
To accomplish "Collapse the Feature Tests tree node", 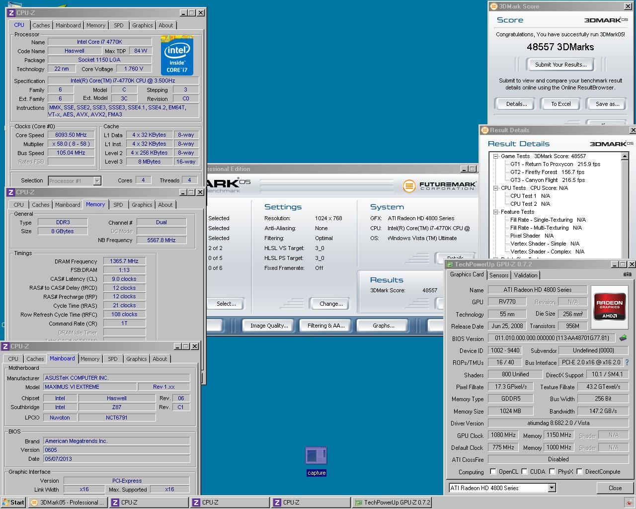I will point(495,212).
